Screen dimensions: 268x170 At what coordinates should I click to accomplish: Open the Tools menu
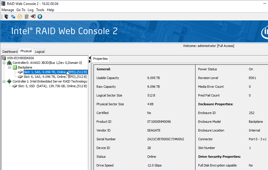point(40,10)
